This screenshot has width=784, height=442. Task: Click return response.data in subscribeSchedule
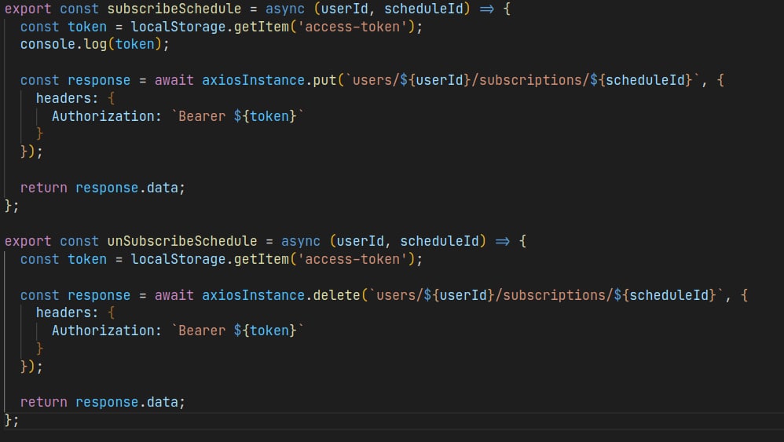pyautogui.click(x=102, y=188)
